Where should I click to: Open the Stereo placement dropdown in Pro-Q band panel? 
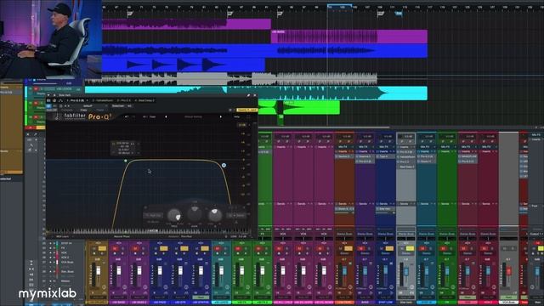pyautogui.click(x=236, y=215)
